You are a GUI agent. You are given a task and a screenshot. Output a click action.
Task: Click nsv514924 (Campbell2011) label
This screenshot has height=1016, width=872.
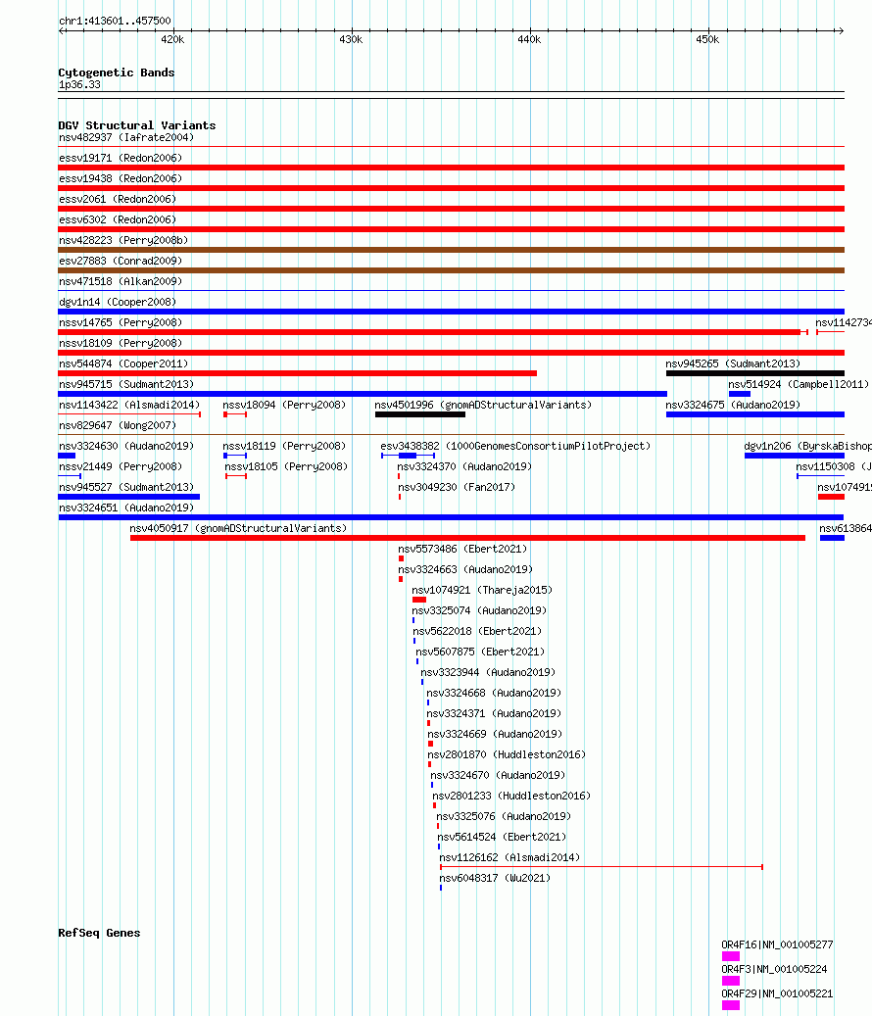click(799, 385)
